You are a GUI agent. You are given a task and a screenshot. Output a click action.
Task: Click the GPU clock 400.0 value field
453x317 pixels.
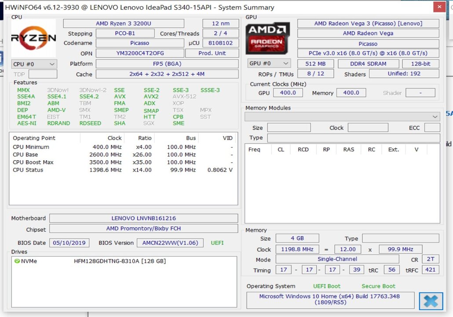pos(288,93)
